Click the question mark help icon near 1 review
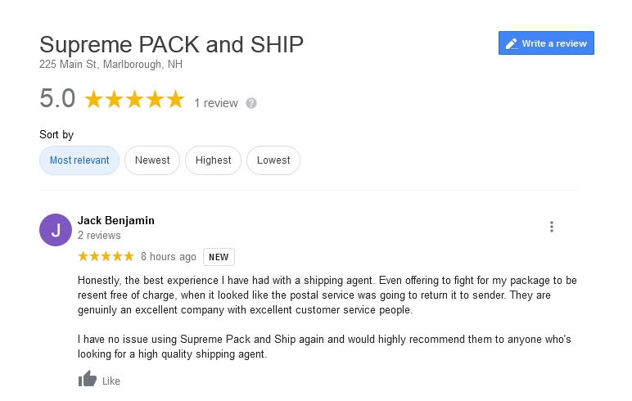 [251, 103]
